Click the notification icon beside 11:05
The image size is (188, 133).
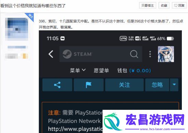coord(63,39)
